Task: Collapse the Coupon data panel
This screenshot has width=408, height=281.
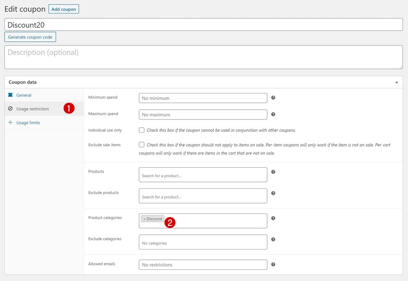Action: [396, 82]
